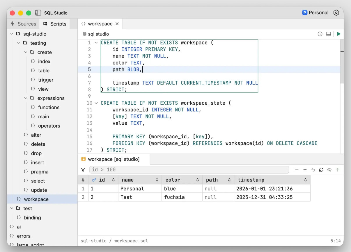Viewport: 351px width, 252px height.
Task: Select the workspace [sql studio] results tab
Action: (114, 159)
